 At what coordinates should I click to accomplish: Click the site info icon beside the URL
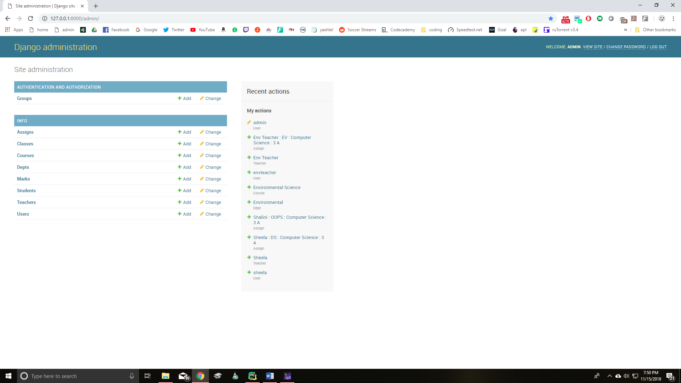(x=45, y=18)
